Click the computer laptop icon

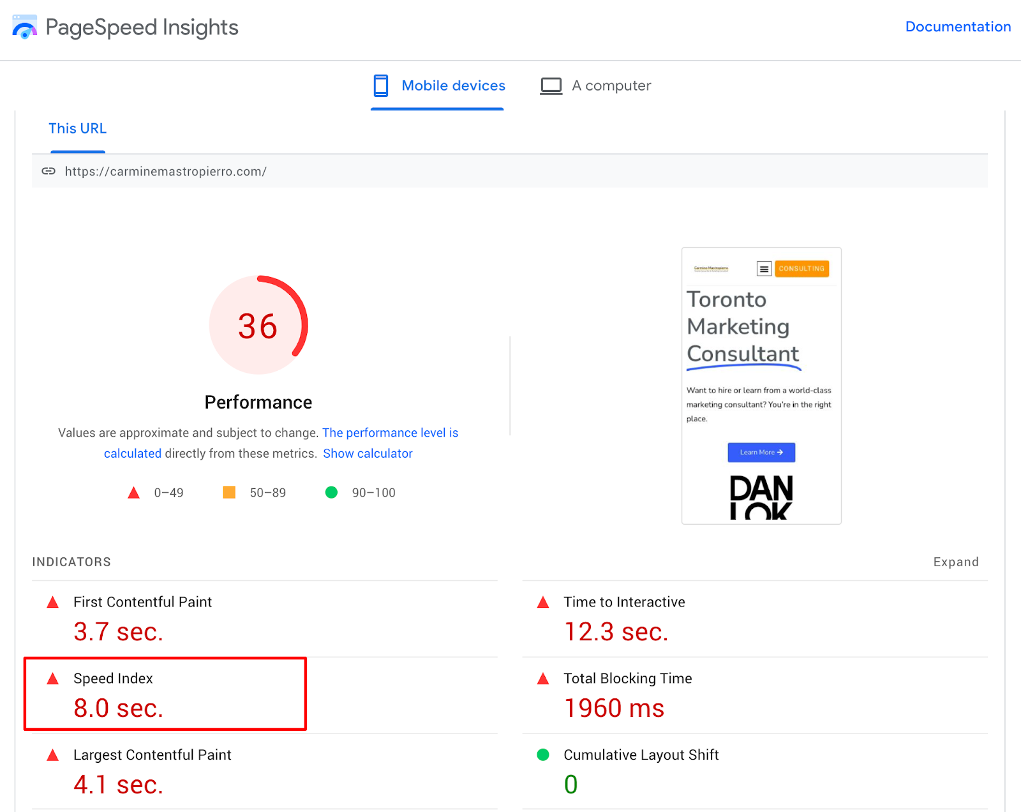click(551, 86)
